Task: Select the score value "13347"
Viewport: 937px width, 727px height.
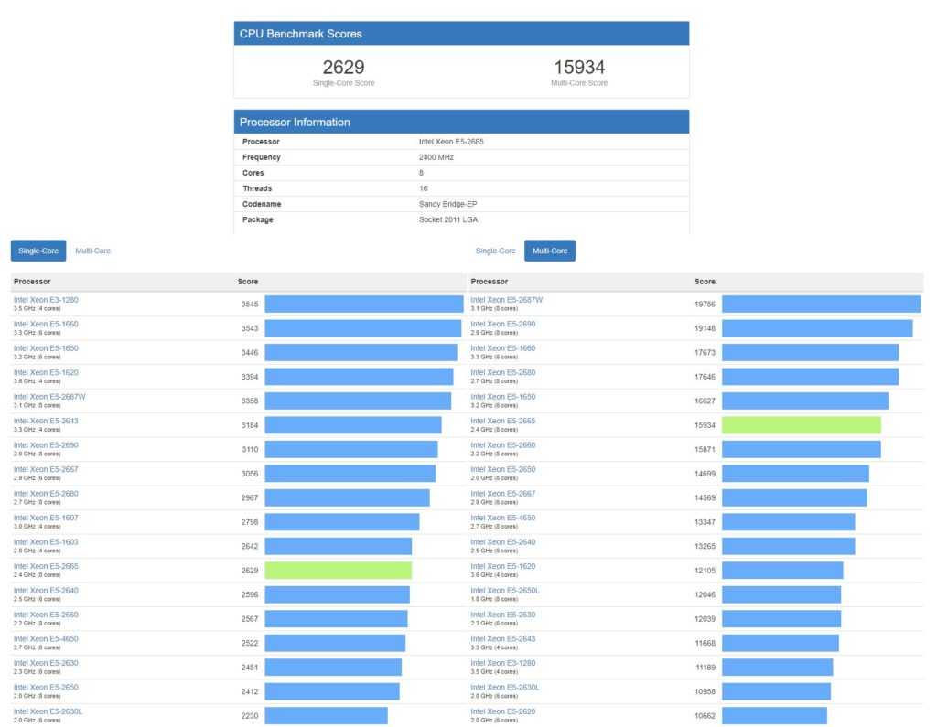Action: click(x=705, y=522)
